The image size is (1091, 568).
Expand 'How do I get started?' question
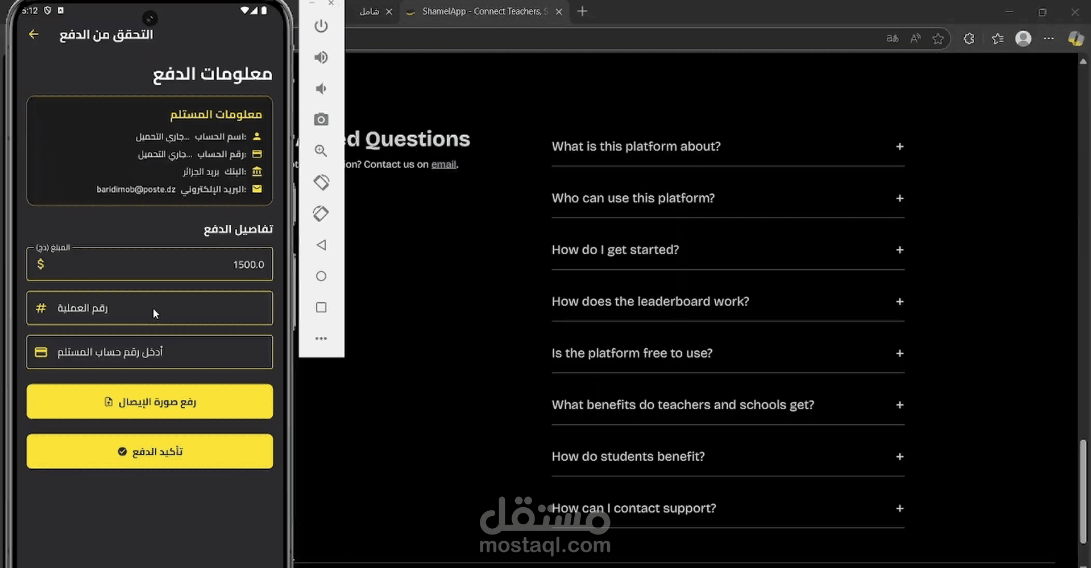tap(728, 250)
